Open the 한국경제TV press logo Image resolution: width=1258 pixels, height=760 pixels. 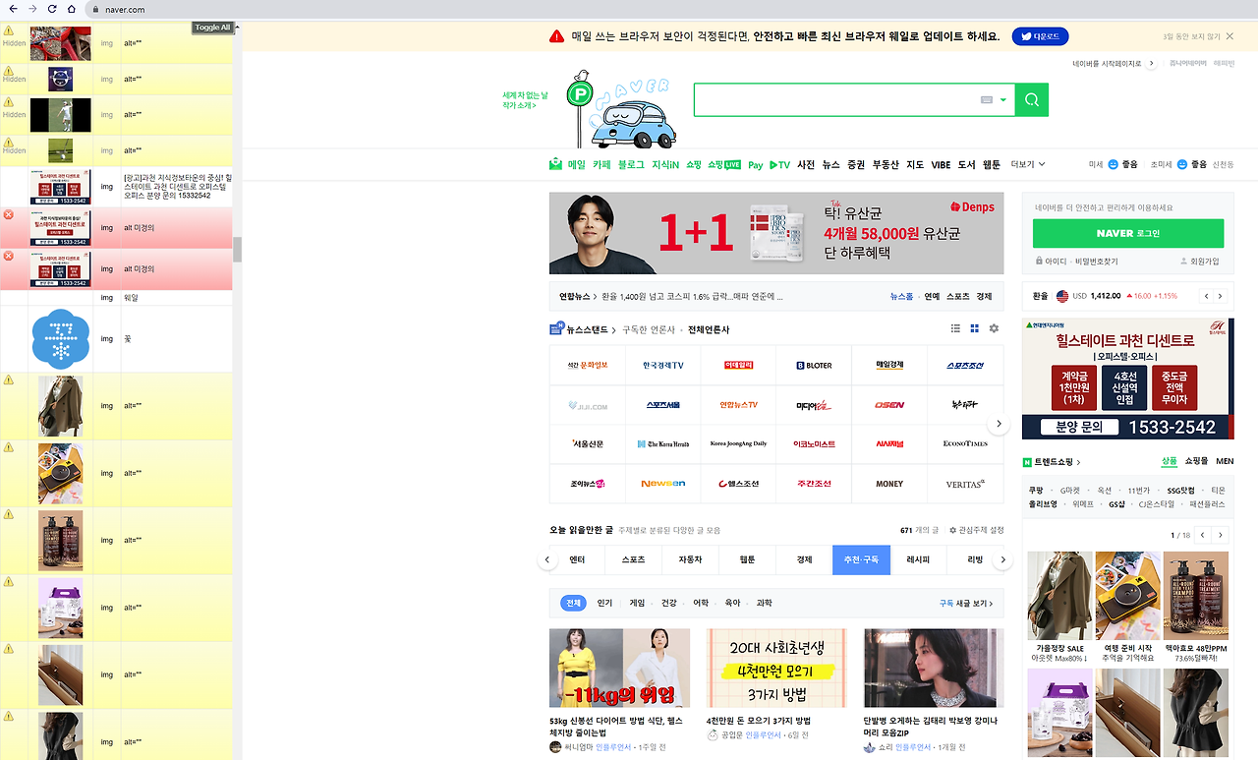point(662,365)
